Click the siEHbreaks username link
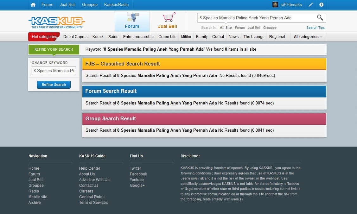The height and width of the screenshot is (214, 357). [x=291, y=4]
